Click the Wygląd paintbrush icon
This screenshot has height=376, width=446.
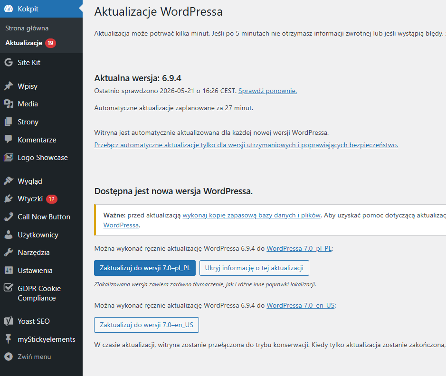tap(9, 181)
